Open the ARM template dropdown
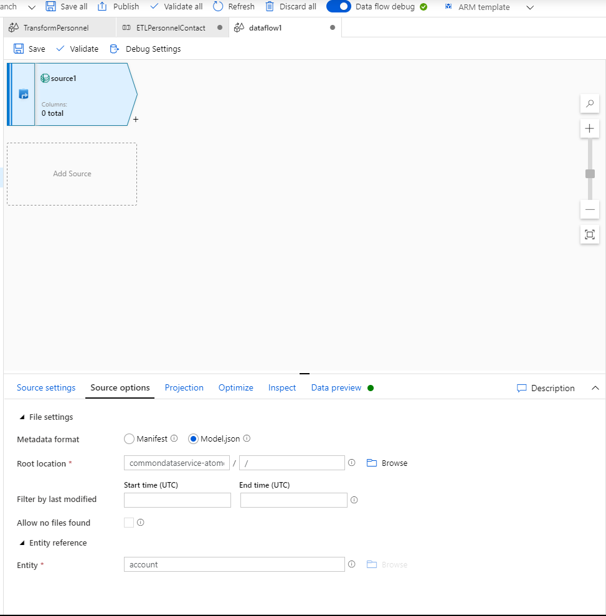Viewport: 606px width, 616px height. pyautogui.click(x=530, y=7)
